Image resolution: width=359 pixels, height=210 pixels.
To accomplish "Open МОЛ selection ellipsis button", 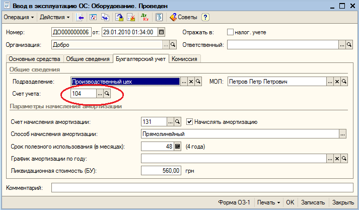I will [x=330, y=82].
